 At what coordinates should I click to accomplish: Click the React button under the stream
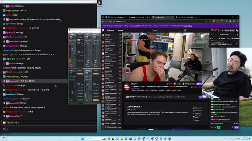coord(169,84)
